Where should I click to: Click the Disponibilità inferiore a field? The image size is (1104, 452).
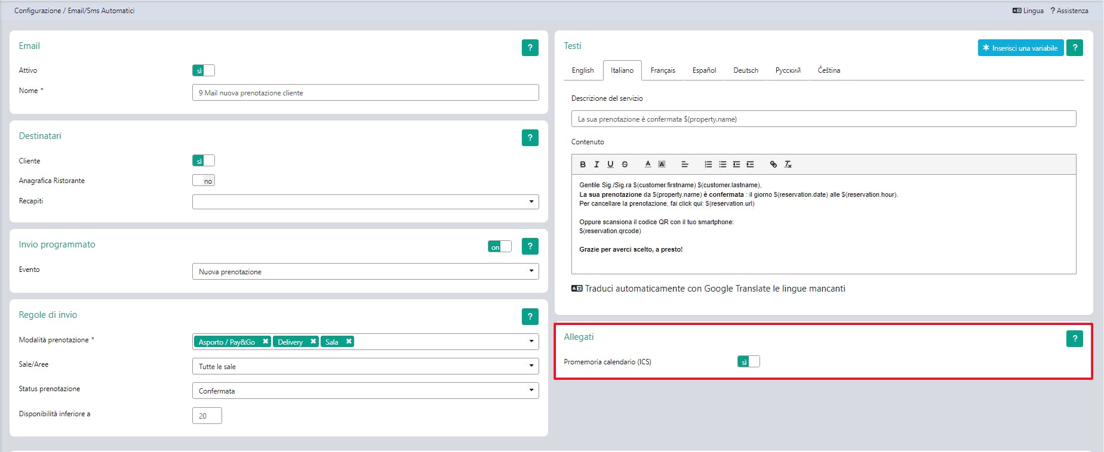coord(207,416)
